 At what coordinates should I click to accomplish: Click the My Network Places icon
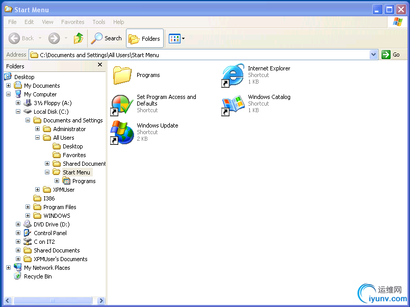pos(18,267)
